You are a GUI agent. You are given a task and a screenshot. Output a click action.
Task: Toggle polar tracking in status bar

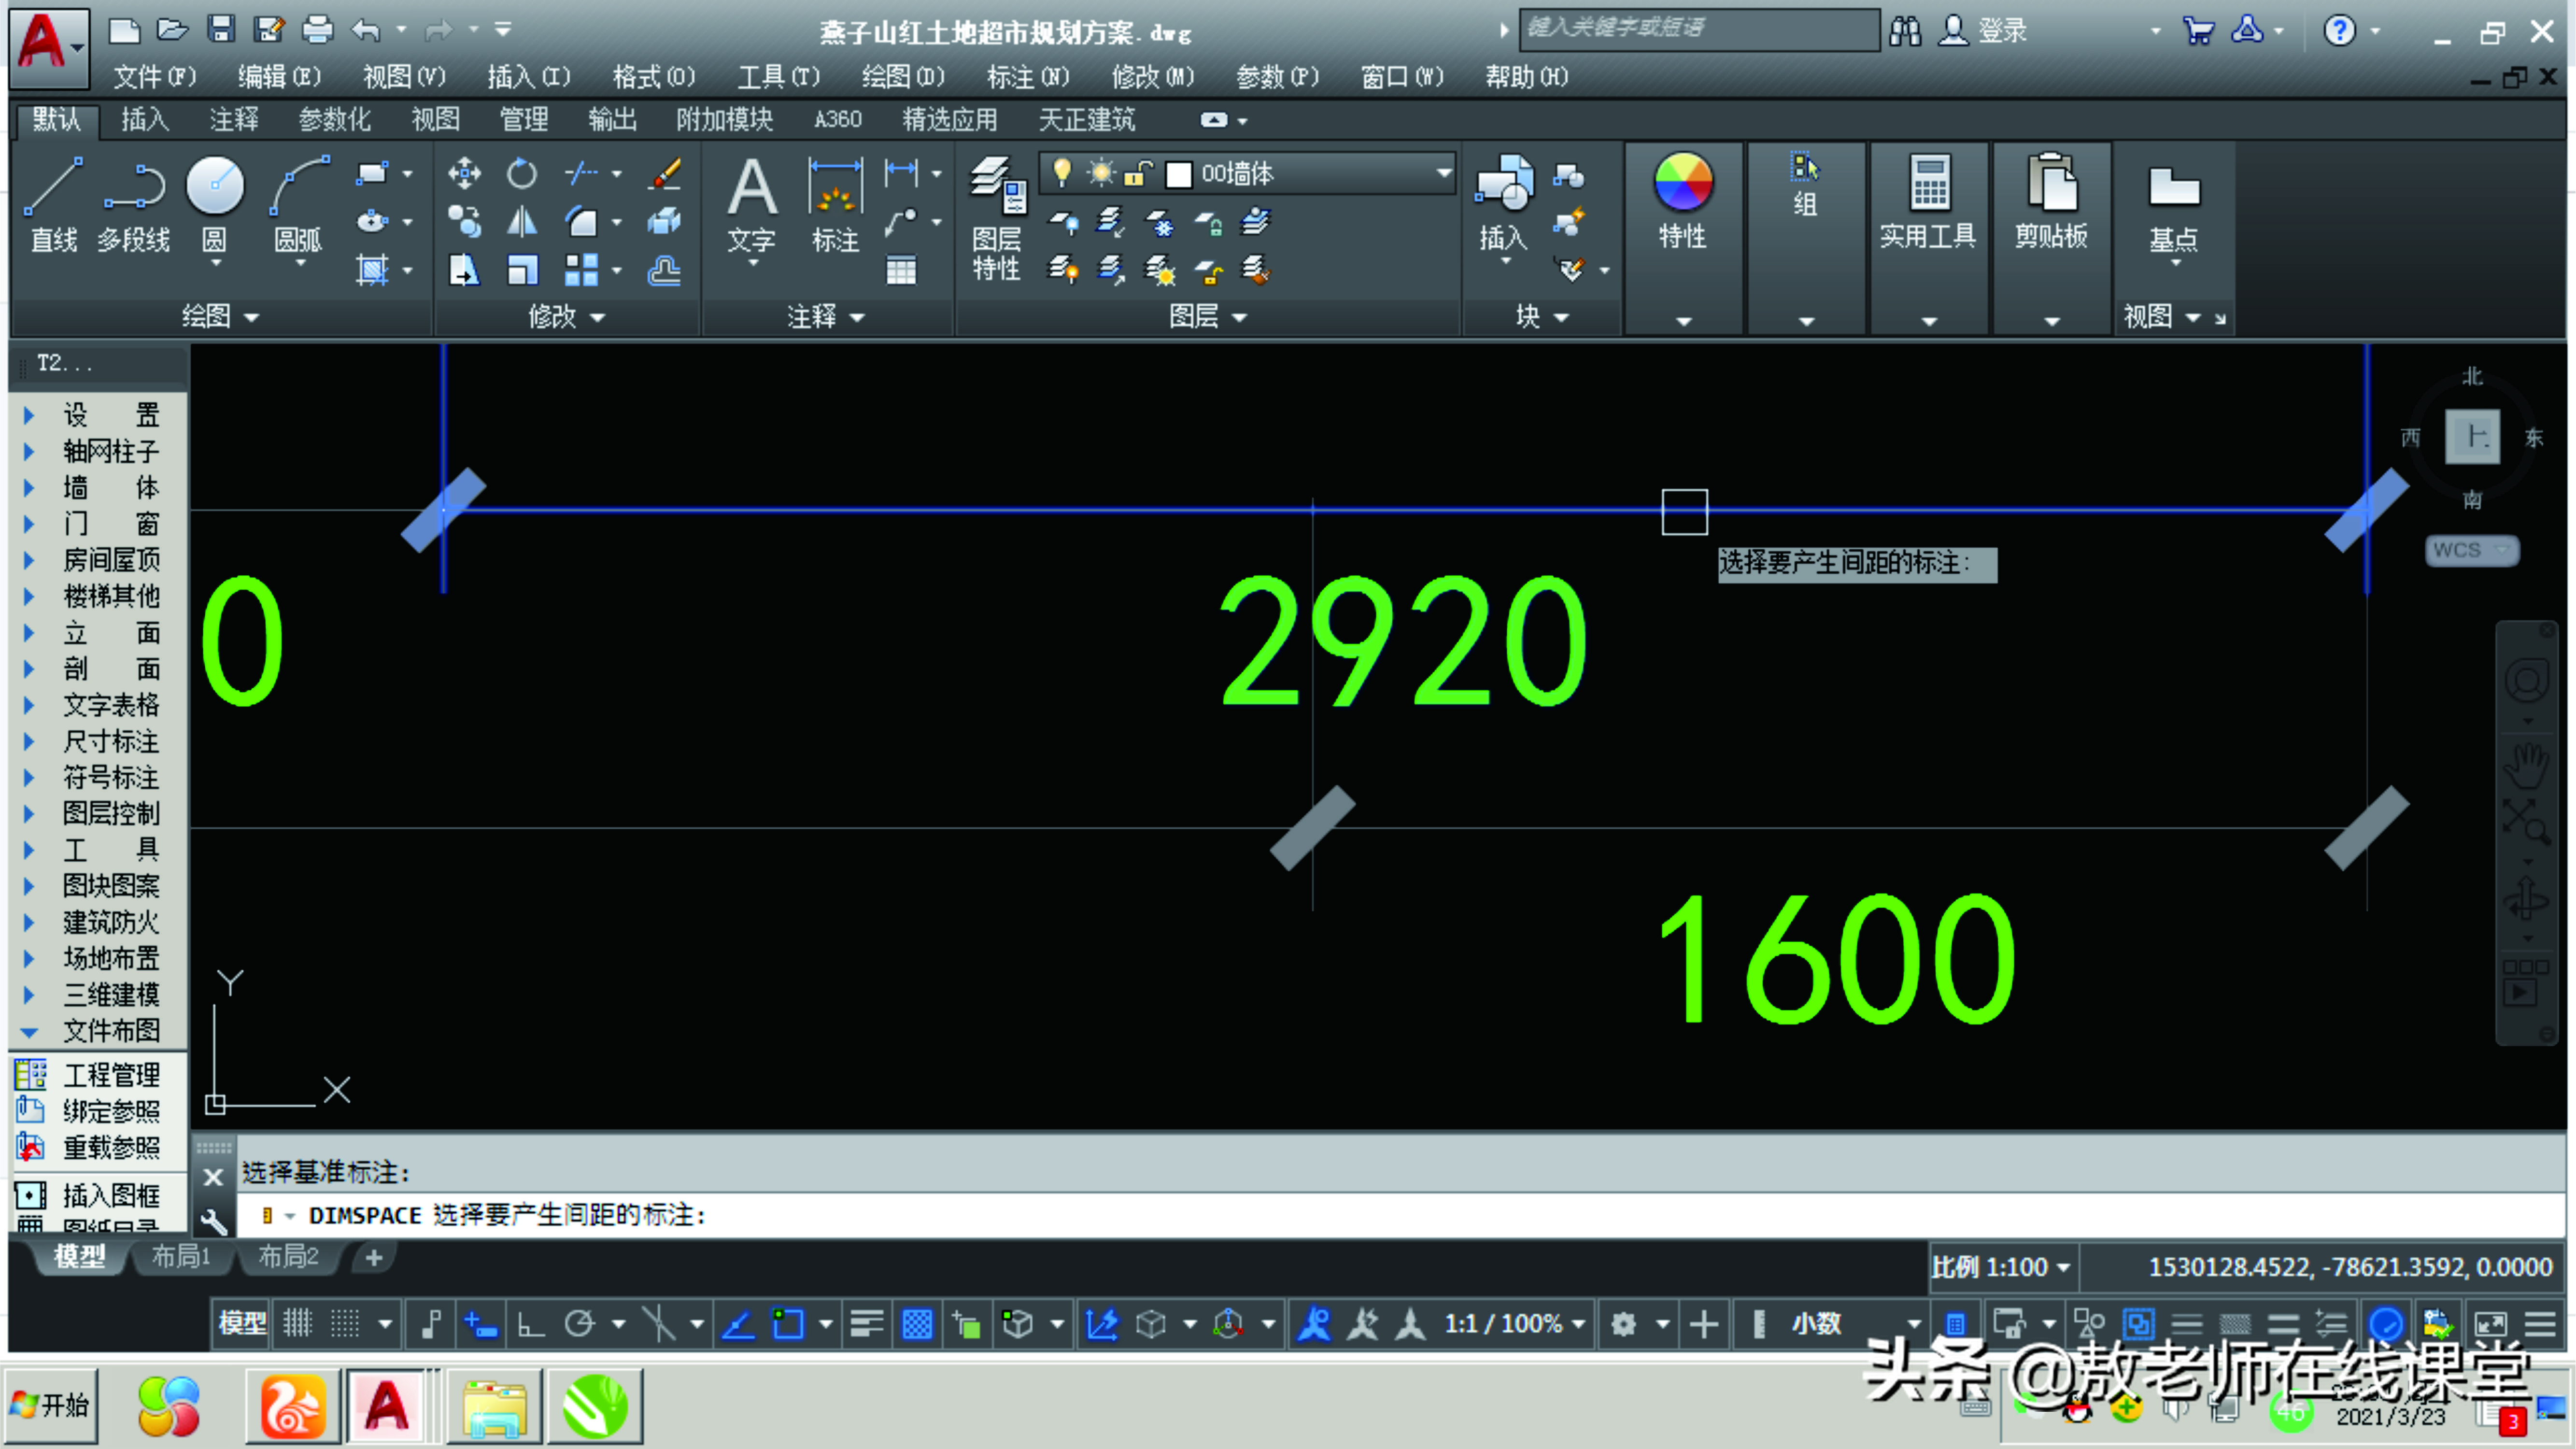580,1324
